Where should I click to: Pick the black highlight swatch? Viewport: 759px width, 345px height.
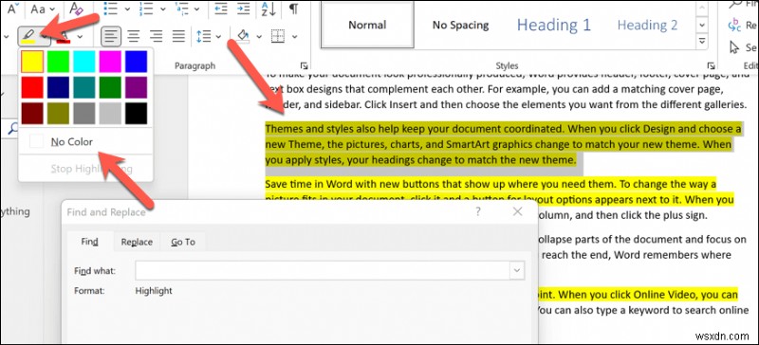click(136, 113)
